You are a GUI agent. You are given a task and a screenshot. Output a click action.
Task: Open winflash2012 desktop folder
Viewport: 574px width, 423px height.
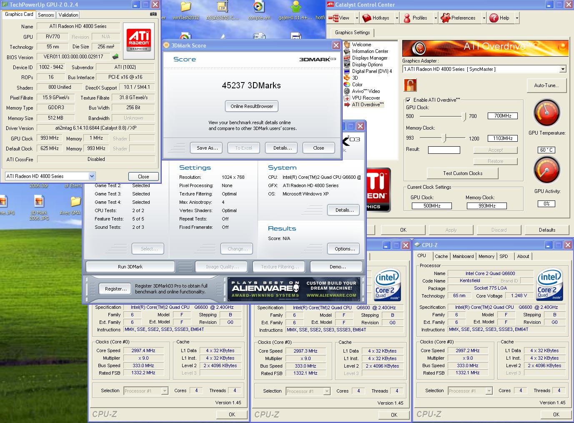[x=186, y=11]
